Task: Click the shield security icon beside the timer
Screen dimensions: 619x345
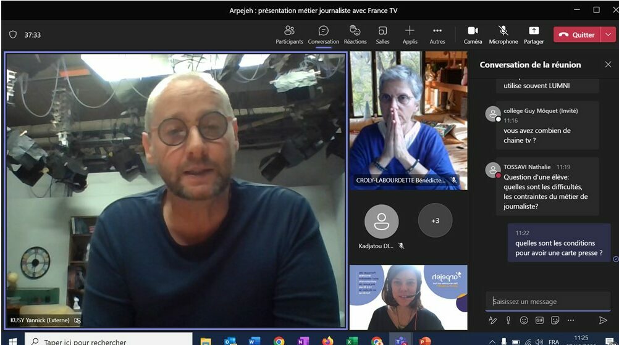Action: [x=13, y=35]
